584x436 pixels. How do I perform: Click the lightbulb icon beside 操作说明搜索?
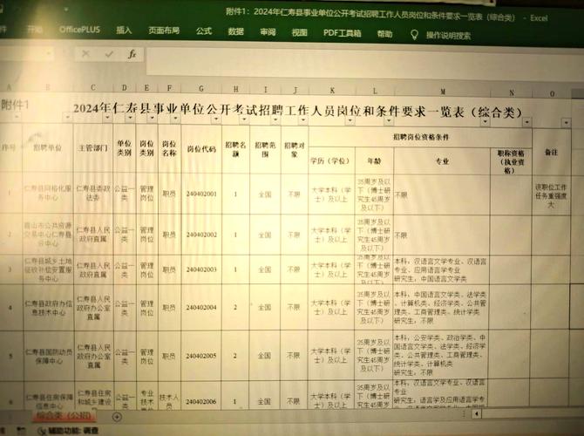414,35
